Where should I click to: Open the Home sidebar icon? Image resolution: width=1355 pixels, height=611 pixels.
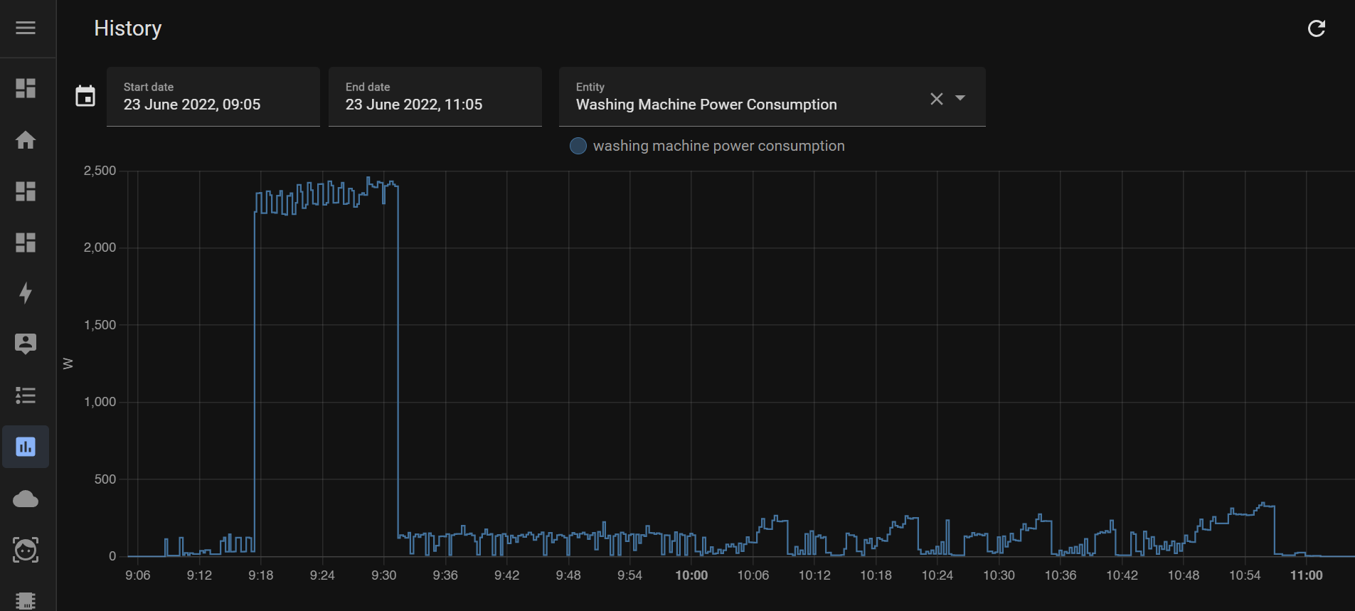26,139
